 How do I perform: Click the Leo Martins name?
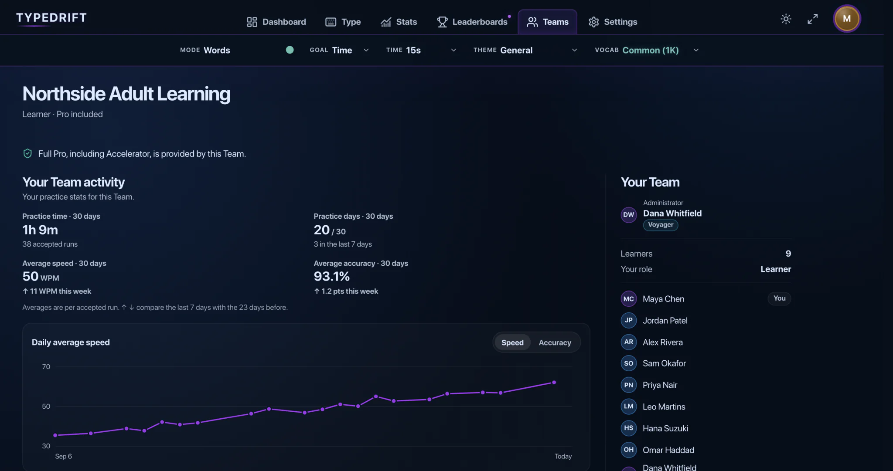point(664,407)
